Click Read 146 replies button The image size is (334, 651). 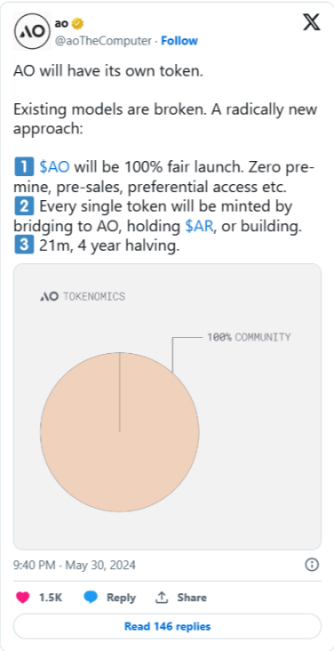tap(167, 626)
